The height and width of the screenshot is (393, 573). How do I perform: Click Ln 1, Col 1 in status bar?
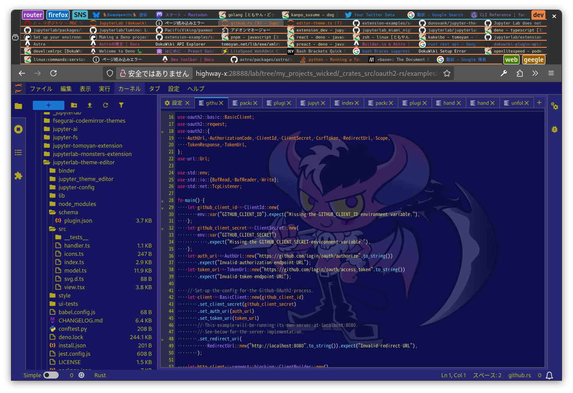[453, 375]
